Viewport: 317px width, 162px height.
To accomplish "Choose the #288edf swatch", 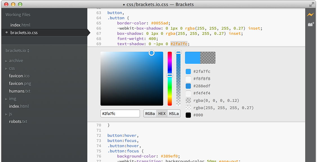I will point(188,86).
